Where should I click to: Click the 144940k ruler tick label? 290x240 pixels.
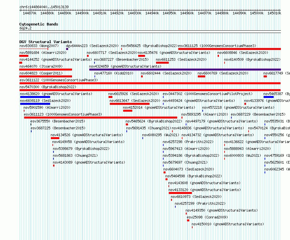point(152,13)
